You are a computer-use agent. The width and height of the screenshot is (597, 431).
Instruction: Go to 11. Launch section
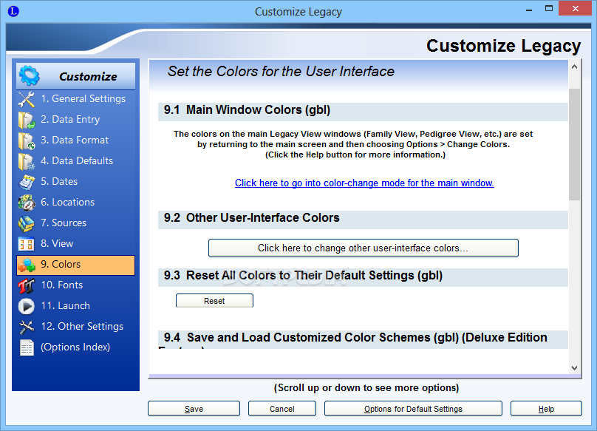75,305
